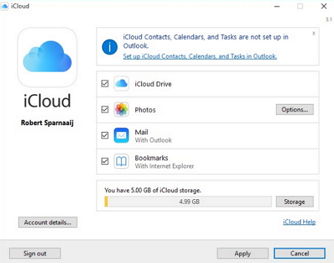Viewport: 334px width, 263px height.
Task: Click the iCloud Drive cloud icon
Action: coord(121,84)
